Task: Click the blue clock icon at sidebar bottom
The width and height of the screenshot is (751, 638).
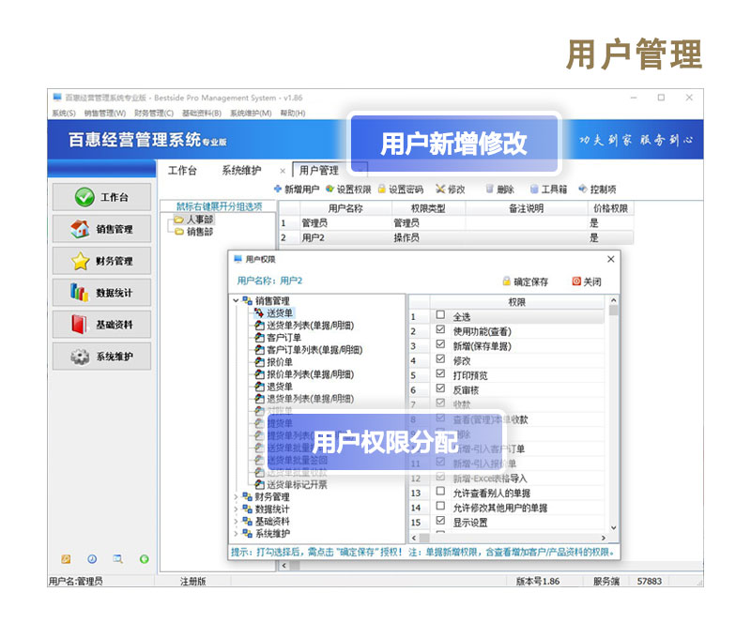Action: click(x=92, y=559)
